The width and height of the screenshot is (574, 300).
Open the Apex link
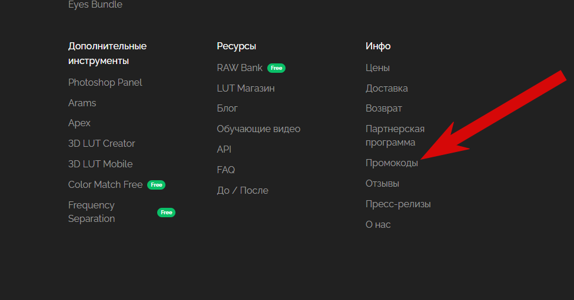point(79,123)
